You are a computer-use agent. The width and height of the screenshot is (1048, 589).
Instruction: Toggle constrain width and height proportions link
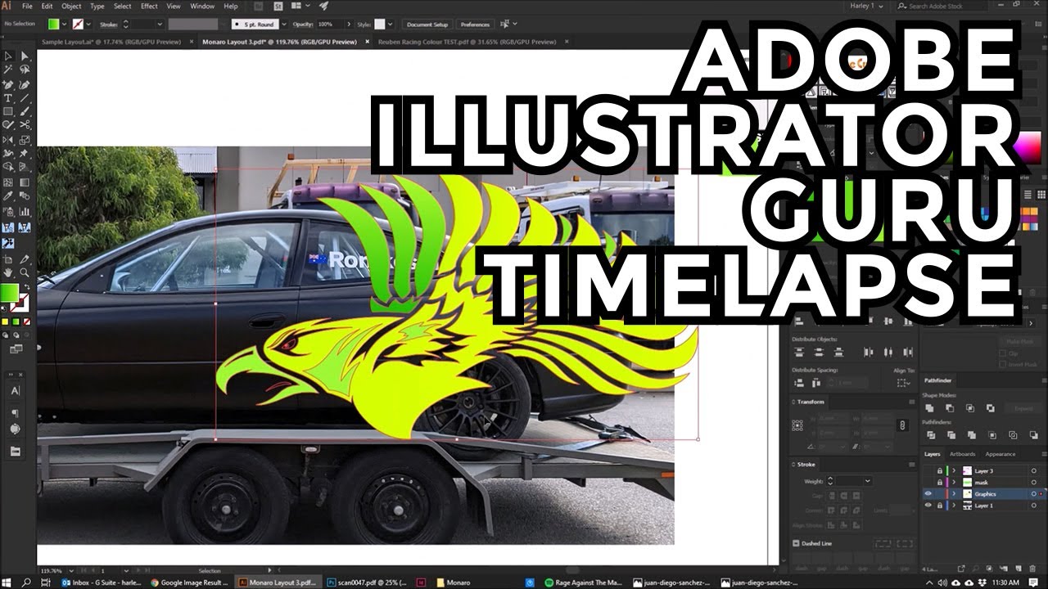click(x=902, y=425)
